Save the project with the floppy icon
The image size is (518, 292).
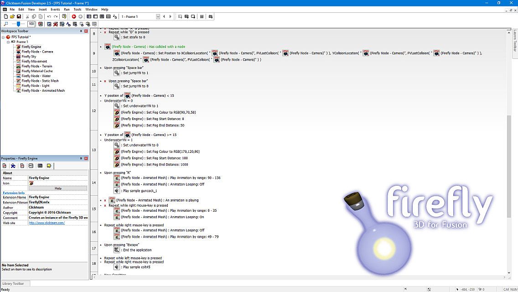(x=19, y=16)
